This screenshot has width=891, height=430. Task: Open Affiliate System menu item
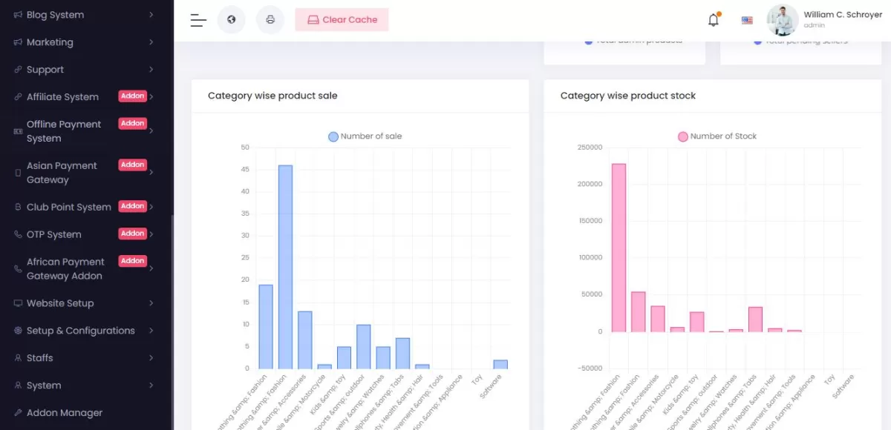coord(86,97)
